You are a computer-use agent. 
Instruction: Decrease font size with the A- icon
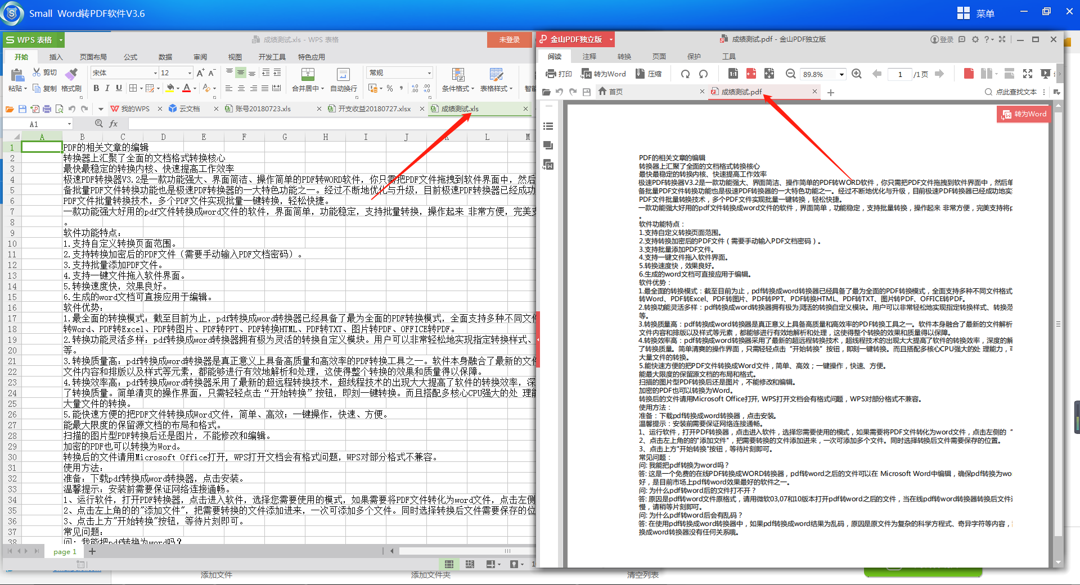tap(211, 72)
